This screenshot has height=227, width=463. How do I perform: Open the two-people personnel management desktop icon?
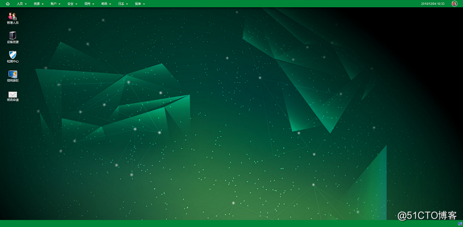[x=13, y=19]
